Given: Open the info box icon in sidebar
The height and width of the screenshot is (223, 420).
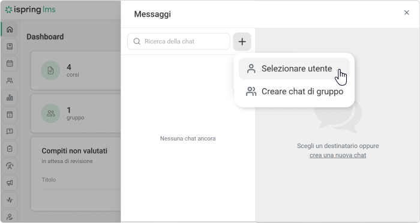Looking at the screenshot, I should (x=10, y=114).
